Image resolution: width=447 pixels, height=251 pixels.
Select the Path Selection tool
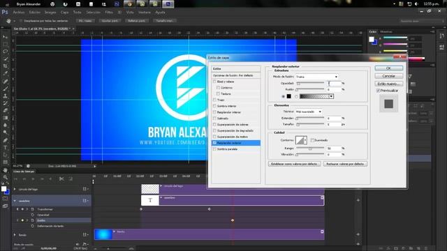(5, 155)
